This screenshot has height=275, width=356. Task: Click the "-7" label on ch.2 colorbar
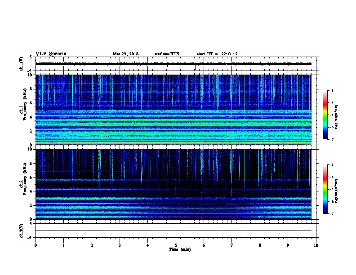tap(332, 214)
